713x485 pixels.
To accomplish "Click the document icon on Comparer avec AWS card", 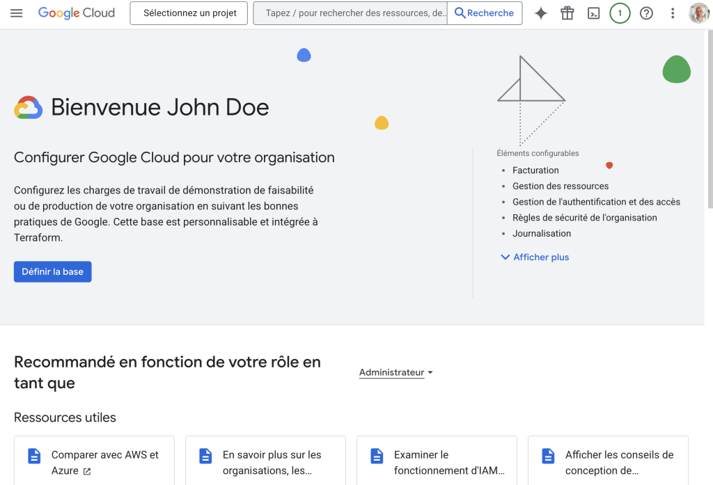I will (34, 456).
